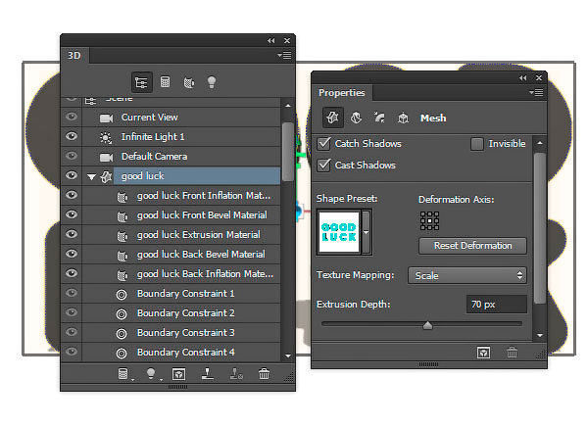Enable the Invisible checkbox

click(x=476, y=144)
